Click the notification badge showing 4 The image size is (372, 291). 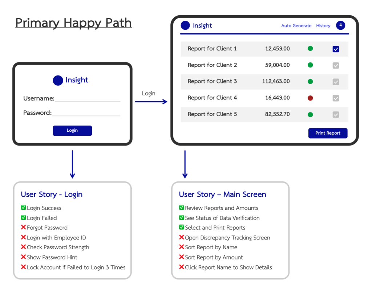click(x=340, y=25)
